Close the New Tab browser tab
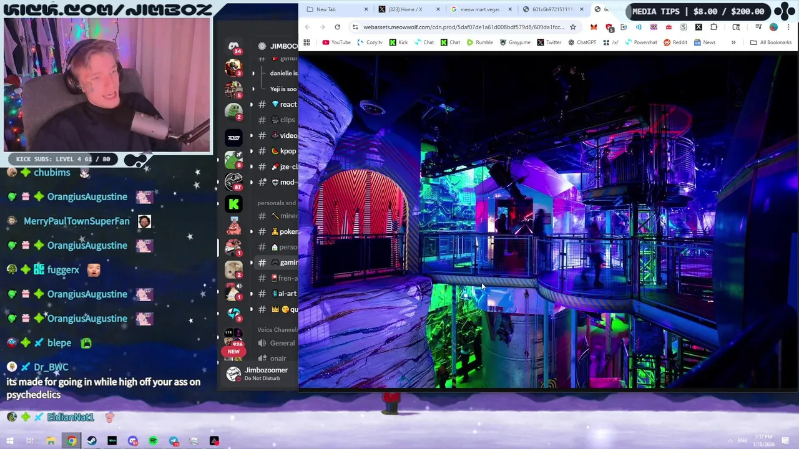 (366, 9)
